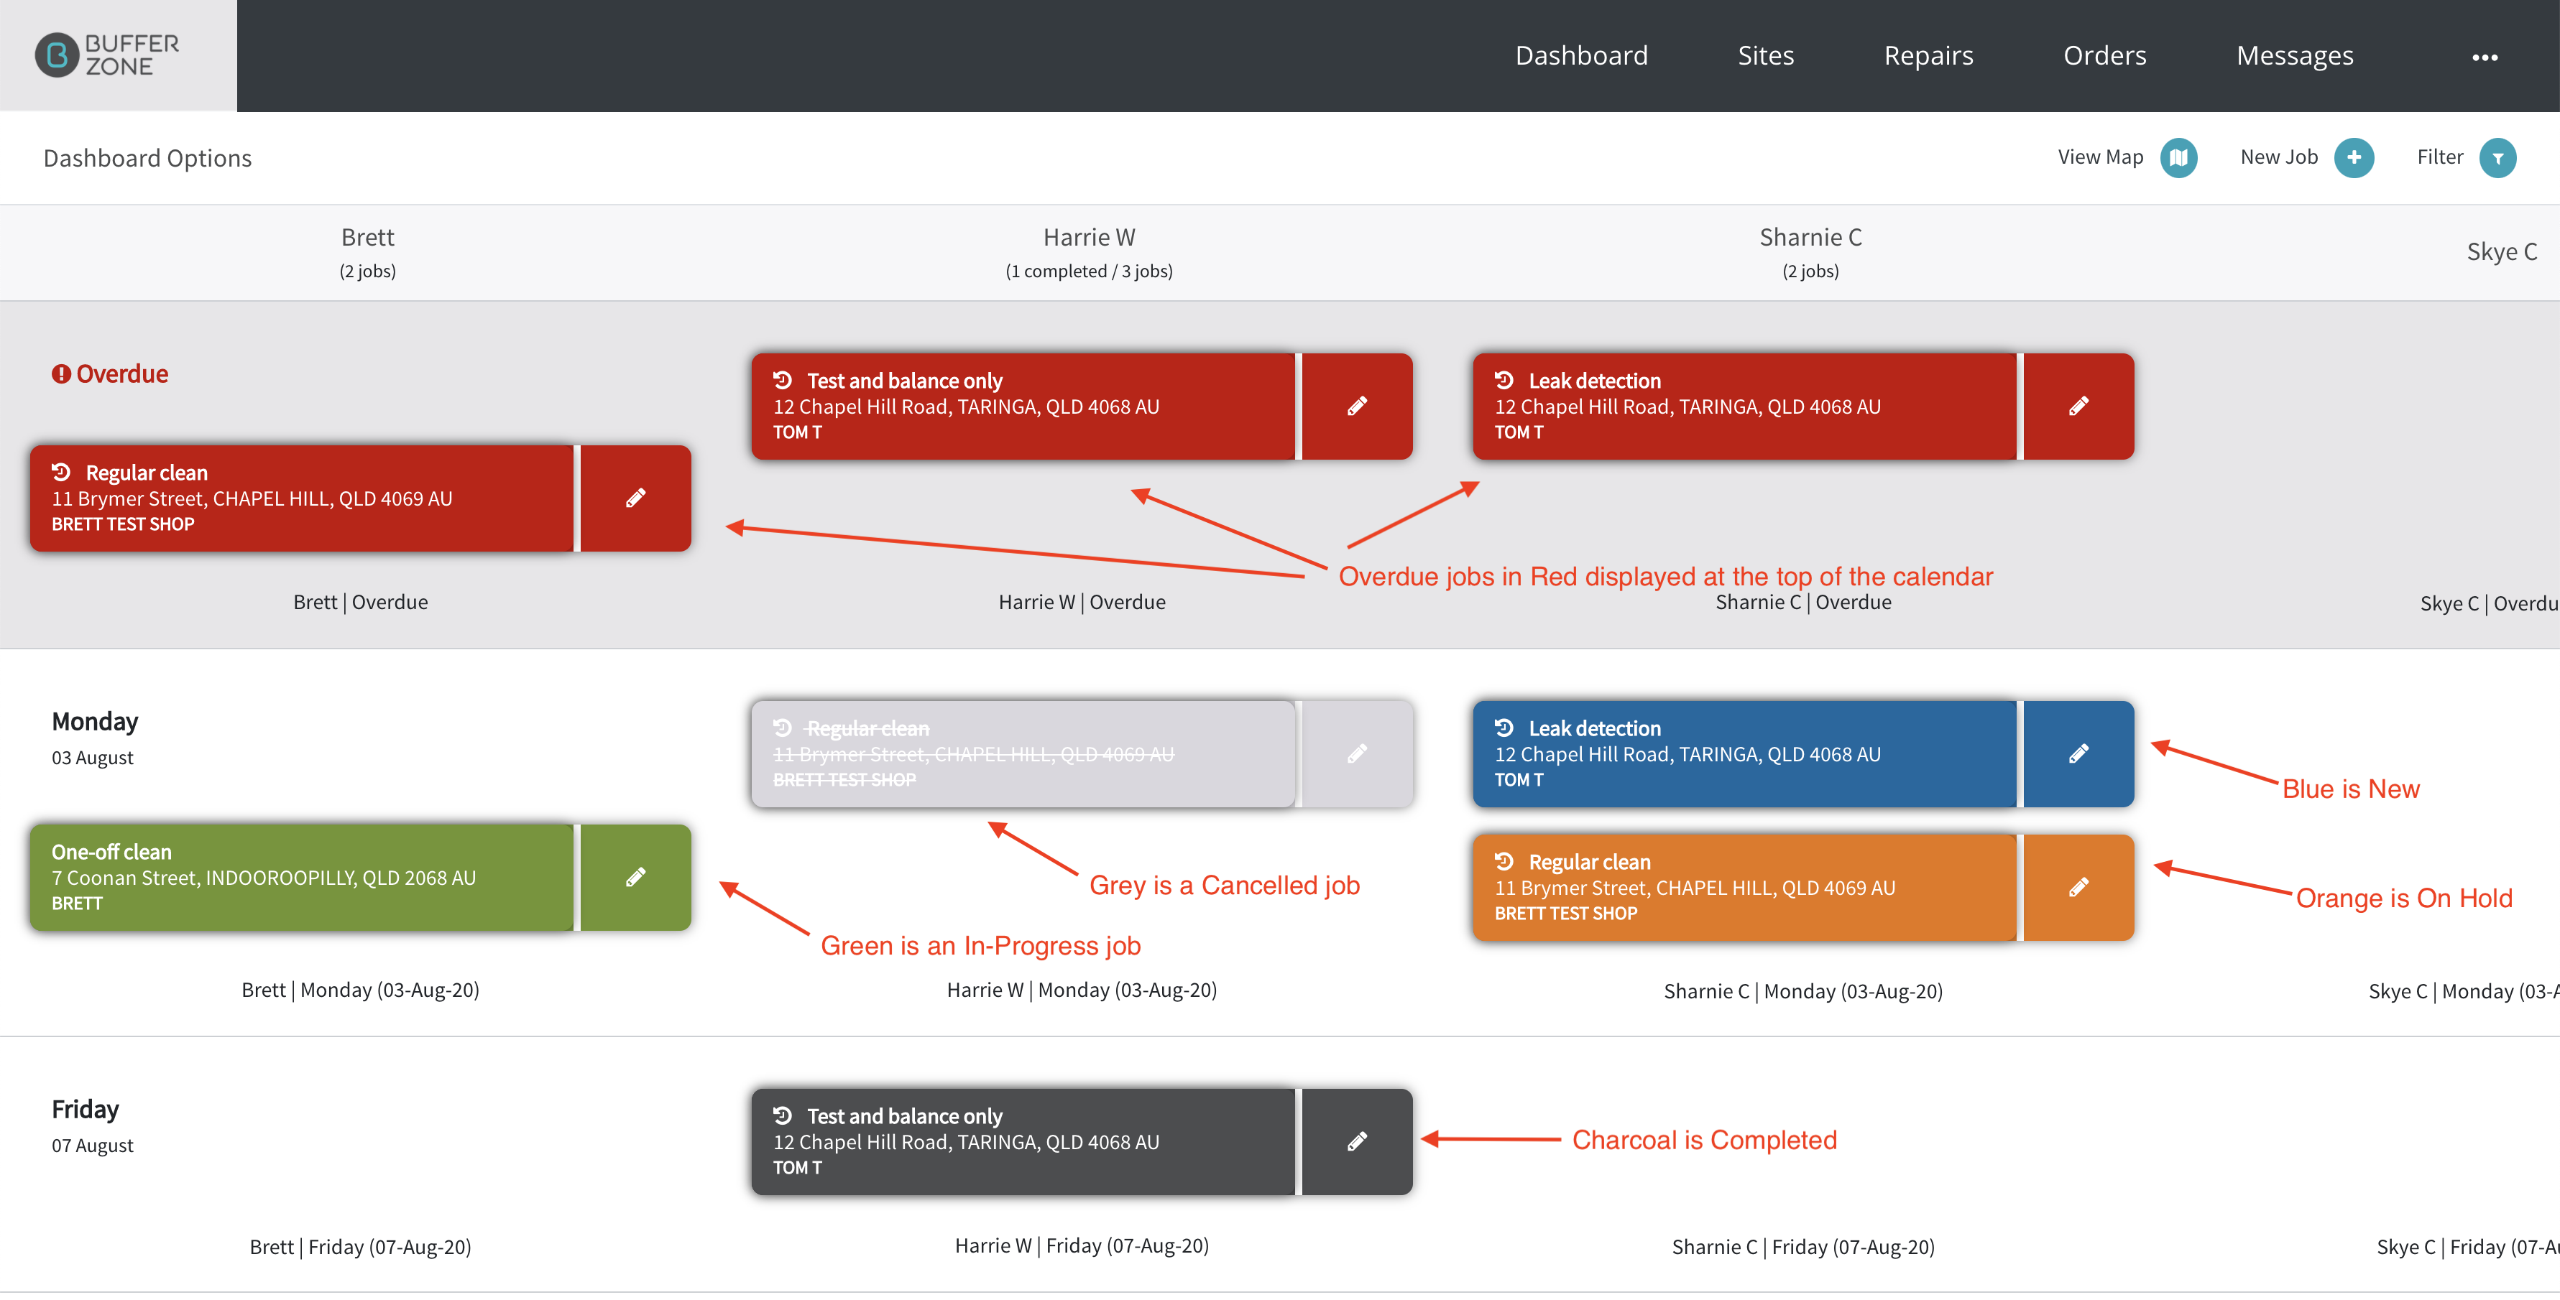Screen dimensions: 2560x1300
Task: Click the New Job plus icon
Action: pyautogui.click(x=2353, y=157)
